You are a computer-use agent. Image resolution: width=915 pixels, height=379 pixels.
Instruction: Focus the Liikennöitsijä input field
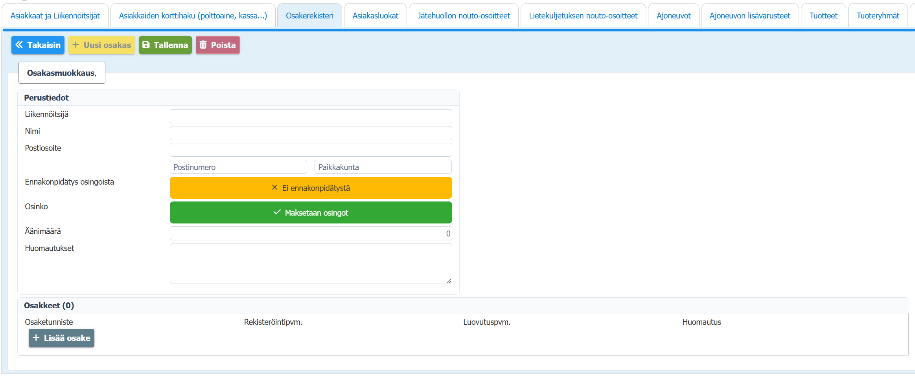click(311, 116)
